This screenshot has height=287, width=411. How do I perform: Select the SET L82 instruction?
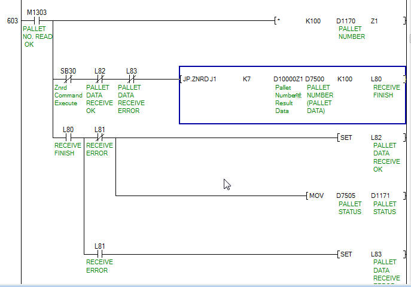click(x=346, y=138)
